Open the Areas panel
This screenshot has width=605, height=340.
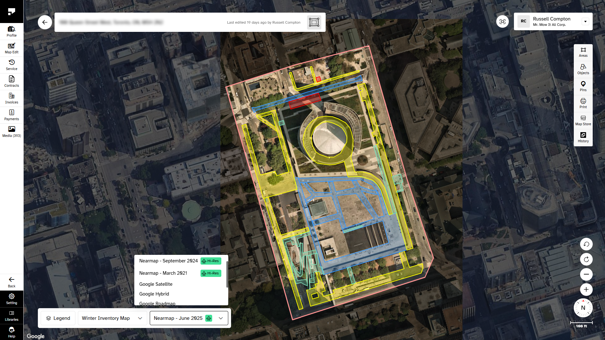[x=583, y=52]
